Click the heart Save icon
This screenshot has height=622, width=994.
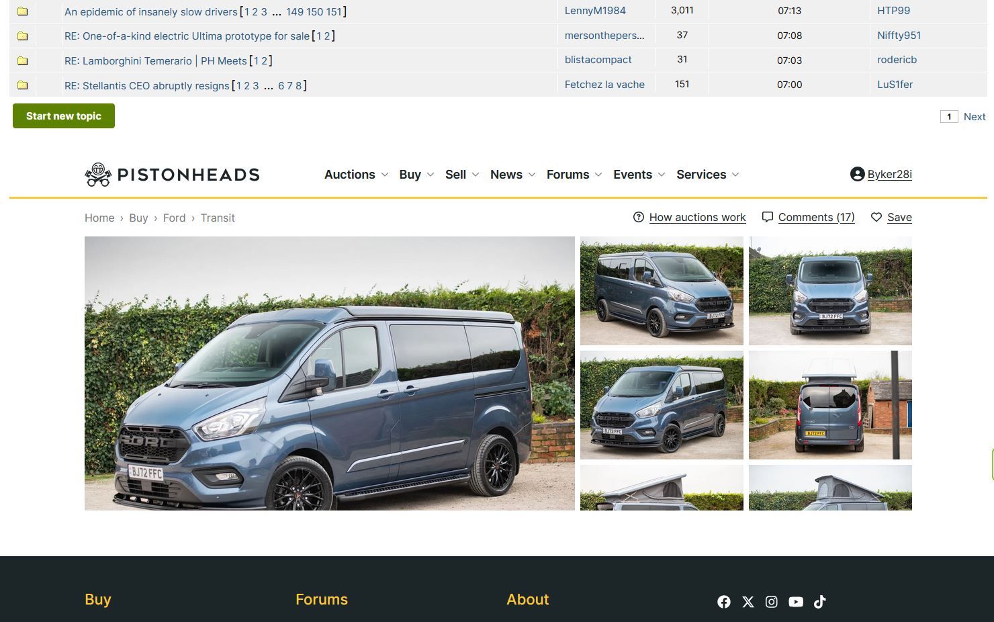[x=876, y=217]
